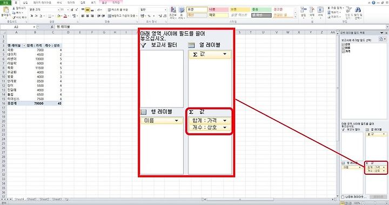This screenshot has height=205, width=389.
Task: Apply the Good (좋음) cell style swatch
Action: tap(261, 10)
